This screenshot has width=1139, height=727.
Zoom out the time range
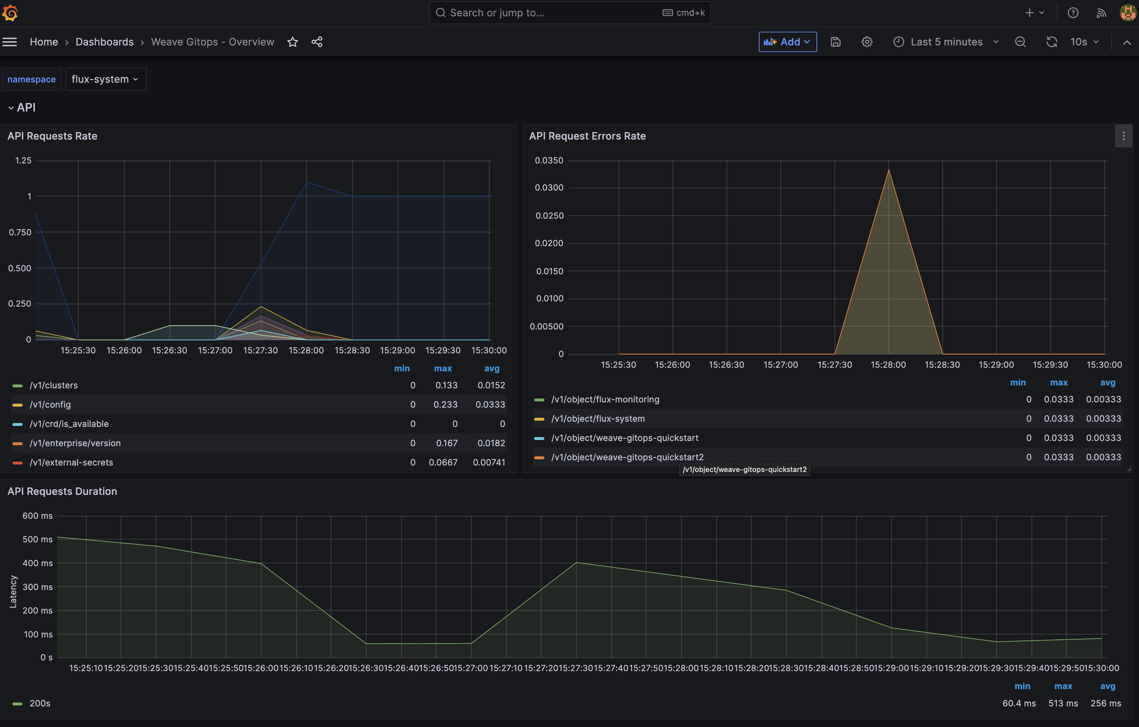pyautogui.click(x=1020, y=42)
